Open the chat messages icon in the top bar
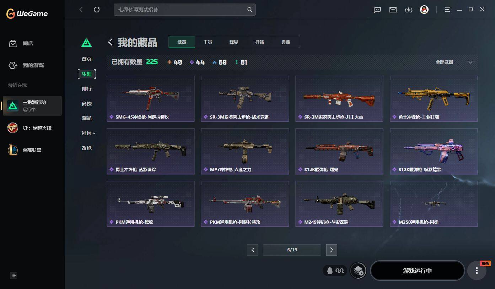495x289 pixels. 377,10
